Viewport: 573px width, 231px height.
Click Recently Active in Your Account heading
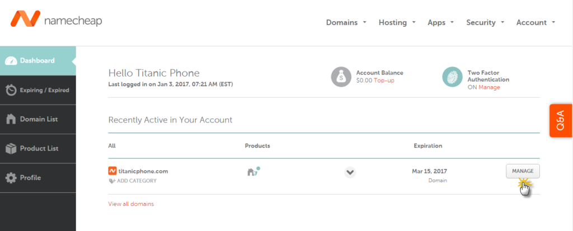click(x=170, y=120)
